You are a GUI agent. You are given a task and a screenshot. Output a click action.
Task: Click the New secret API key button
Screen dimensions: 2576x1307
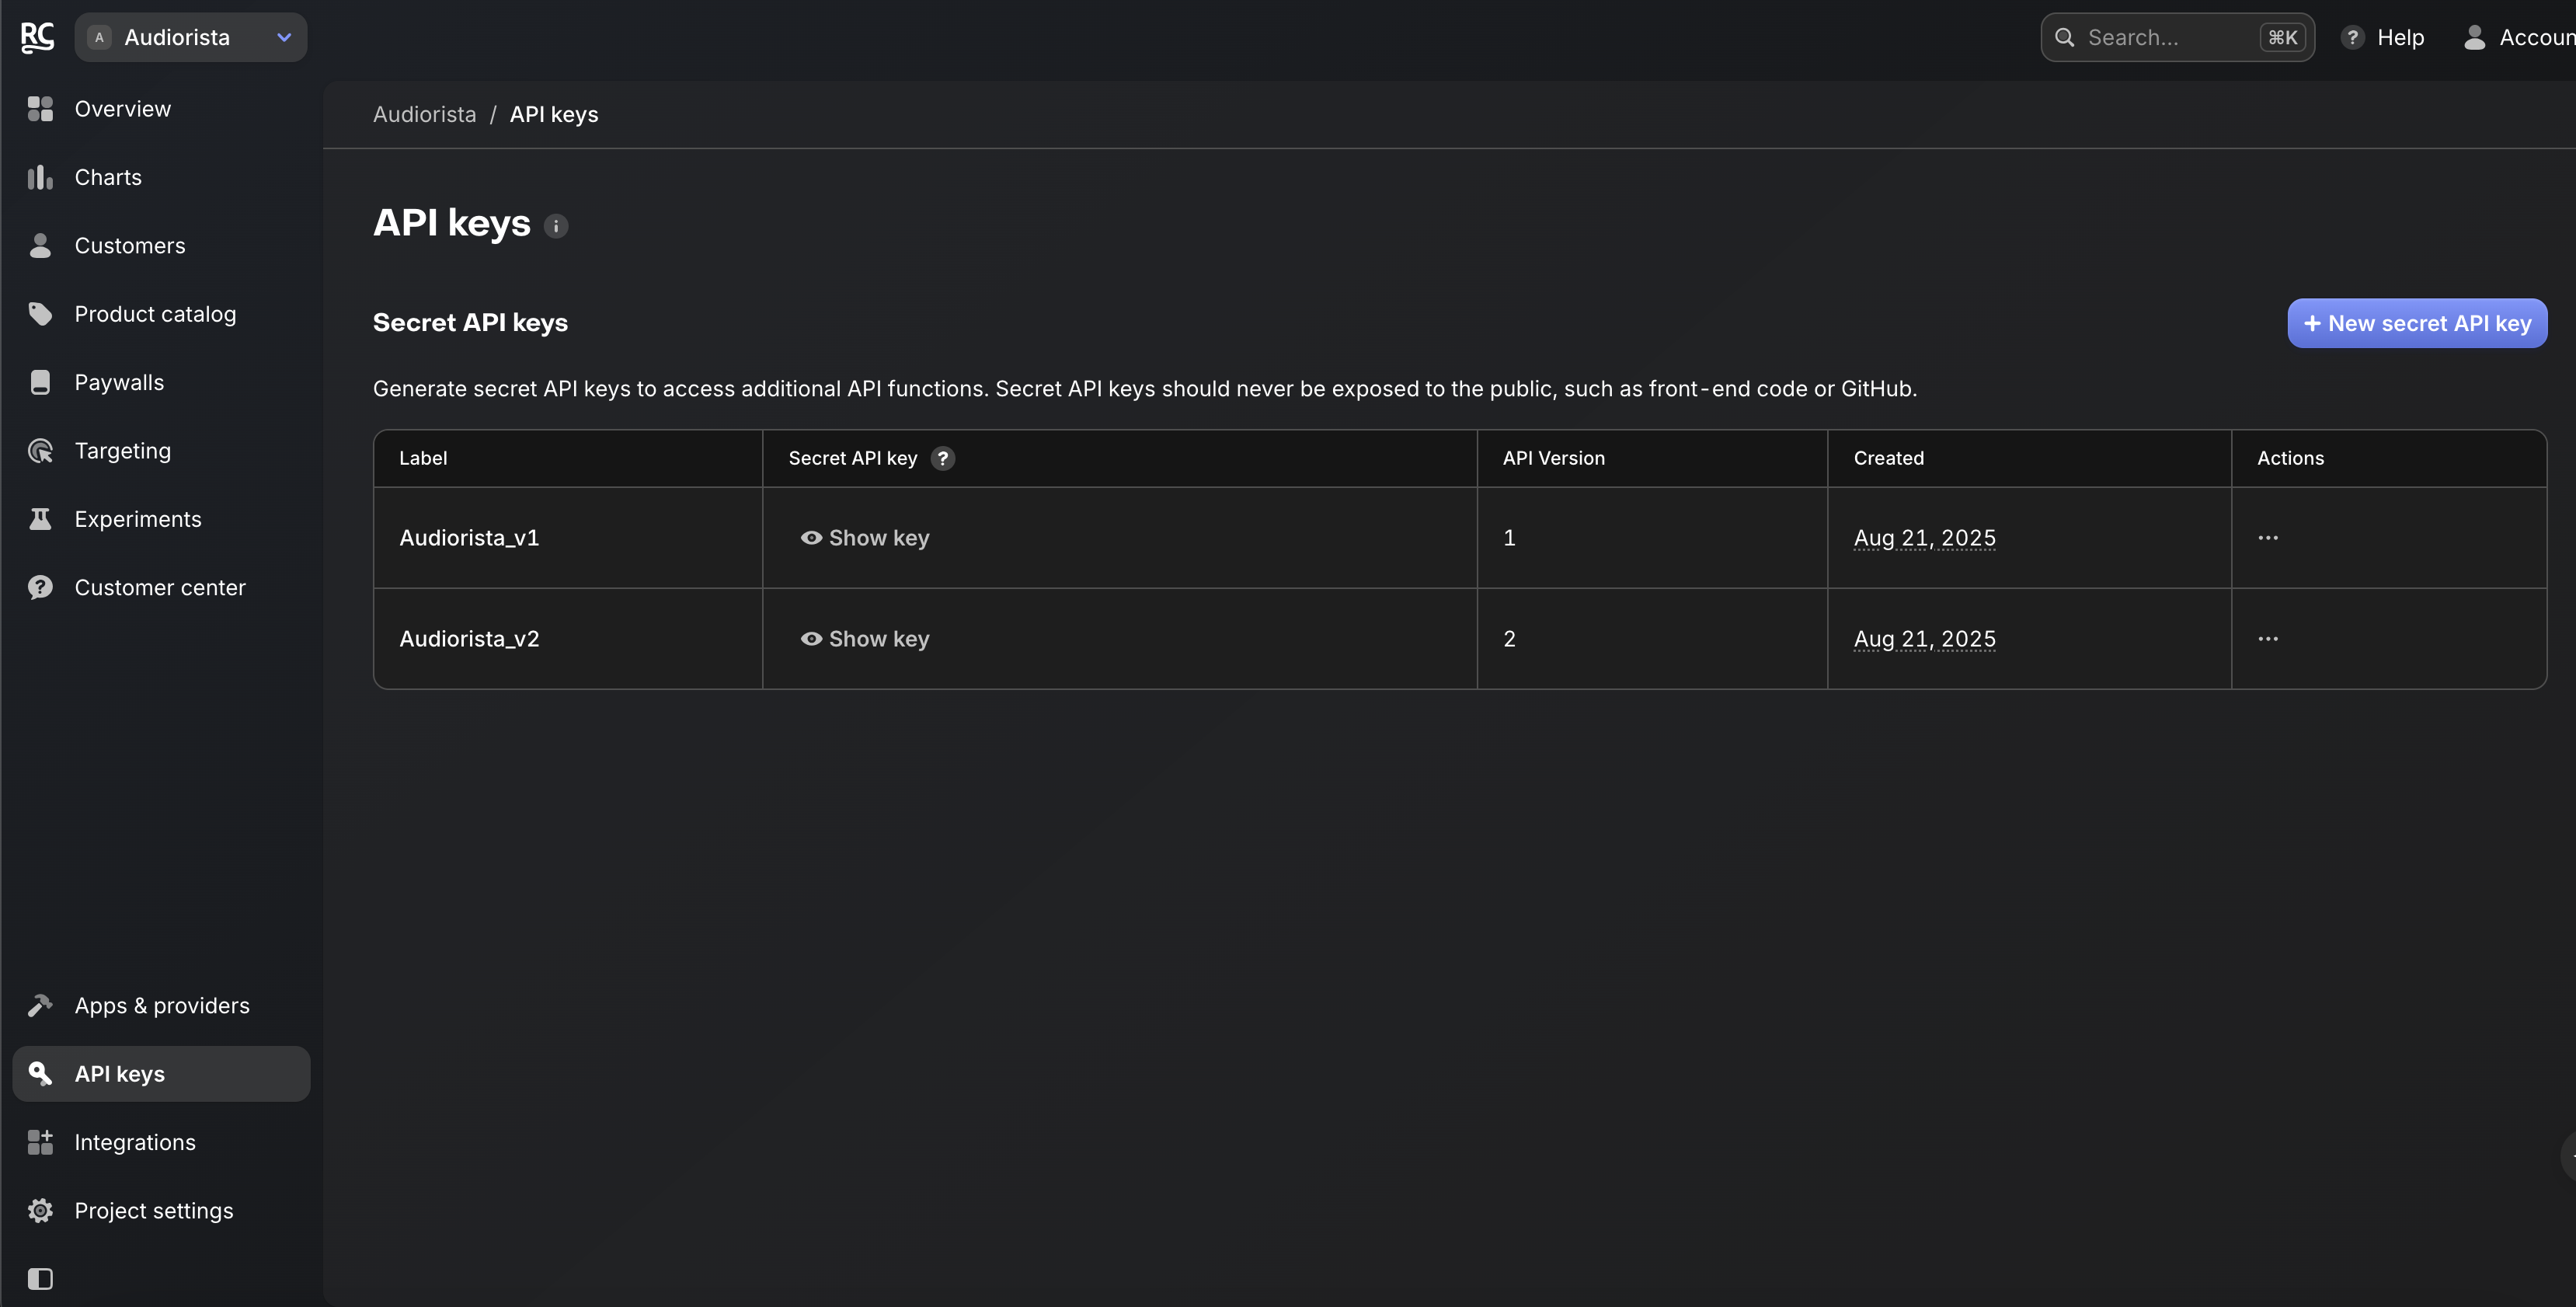click(x=2416, y=323)
